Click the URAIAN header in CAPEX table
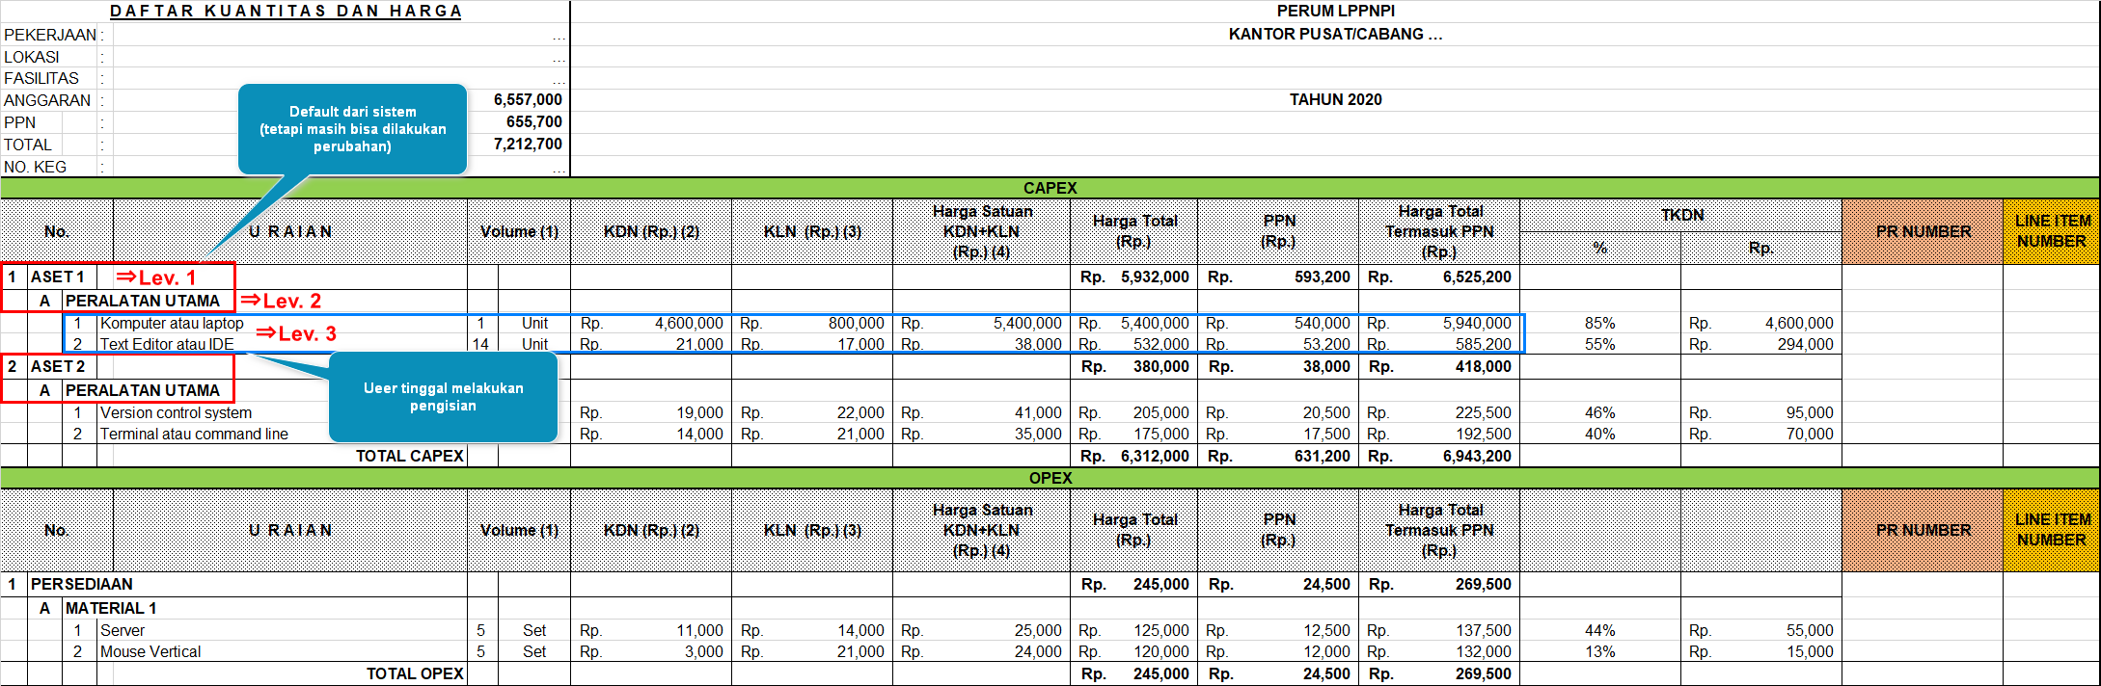Screen dimensions: 2101x686 tap(290, 231)
